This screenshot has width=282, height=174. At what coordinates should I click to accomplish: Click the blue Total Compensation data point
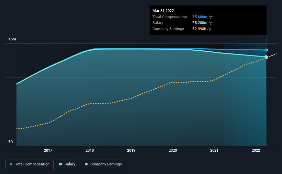[x=266, y=50]
